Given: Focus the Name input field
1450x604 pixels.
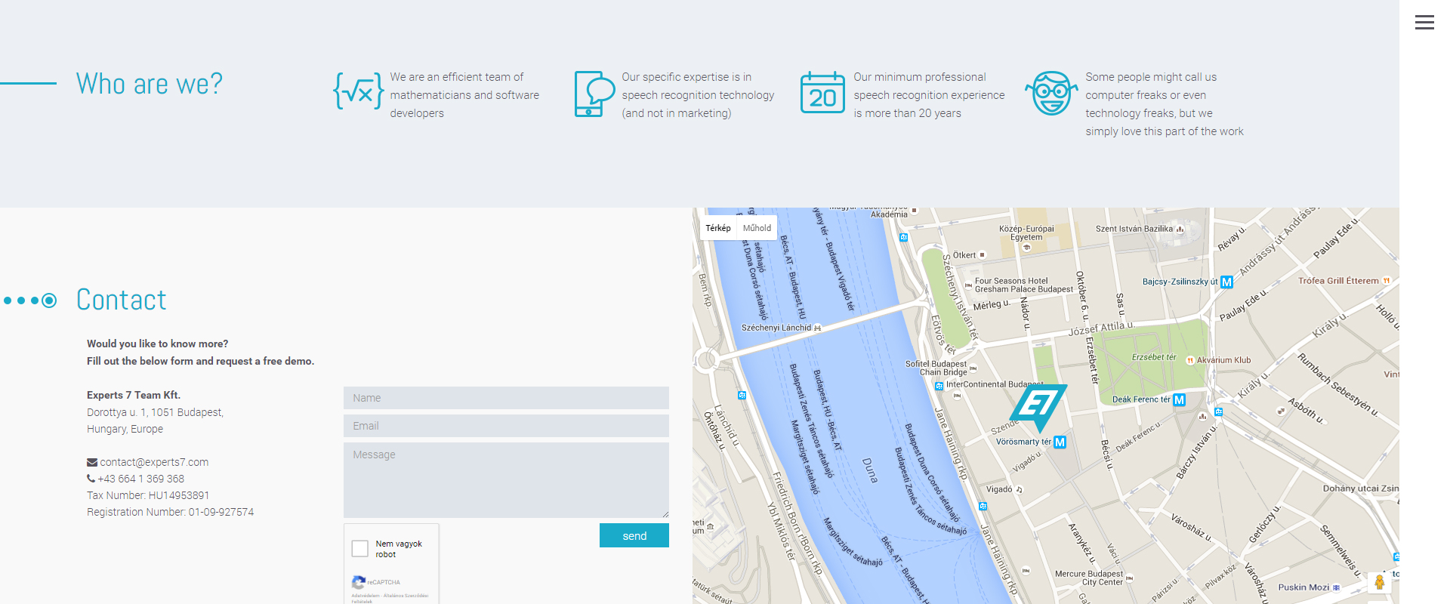Looking at the screenshot, I should (x=506, y=398).
